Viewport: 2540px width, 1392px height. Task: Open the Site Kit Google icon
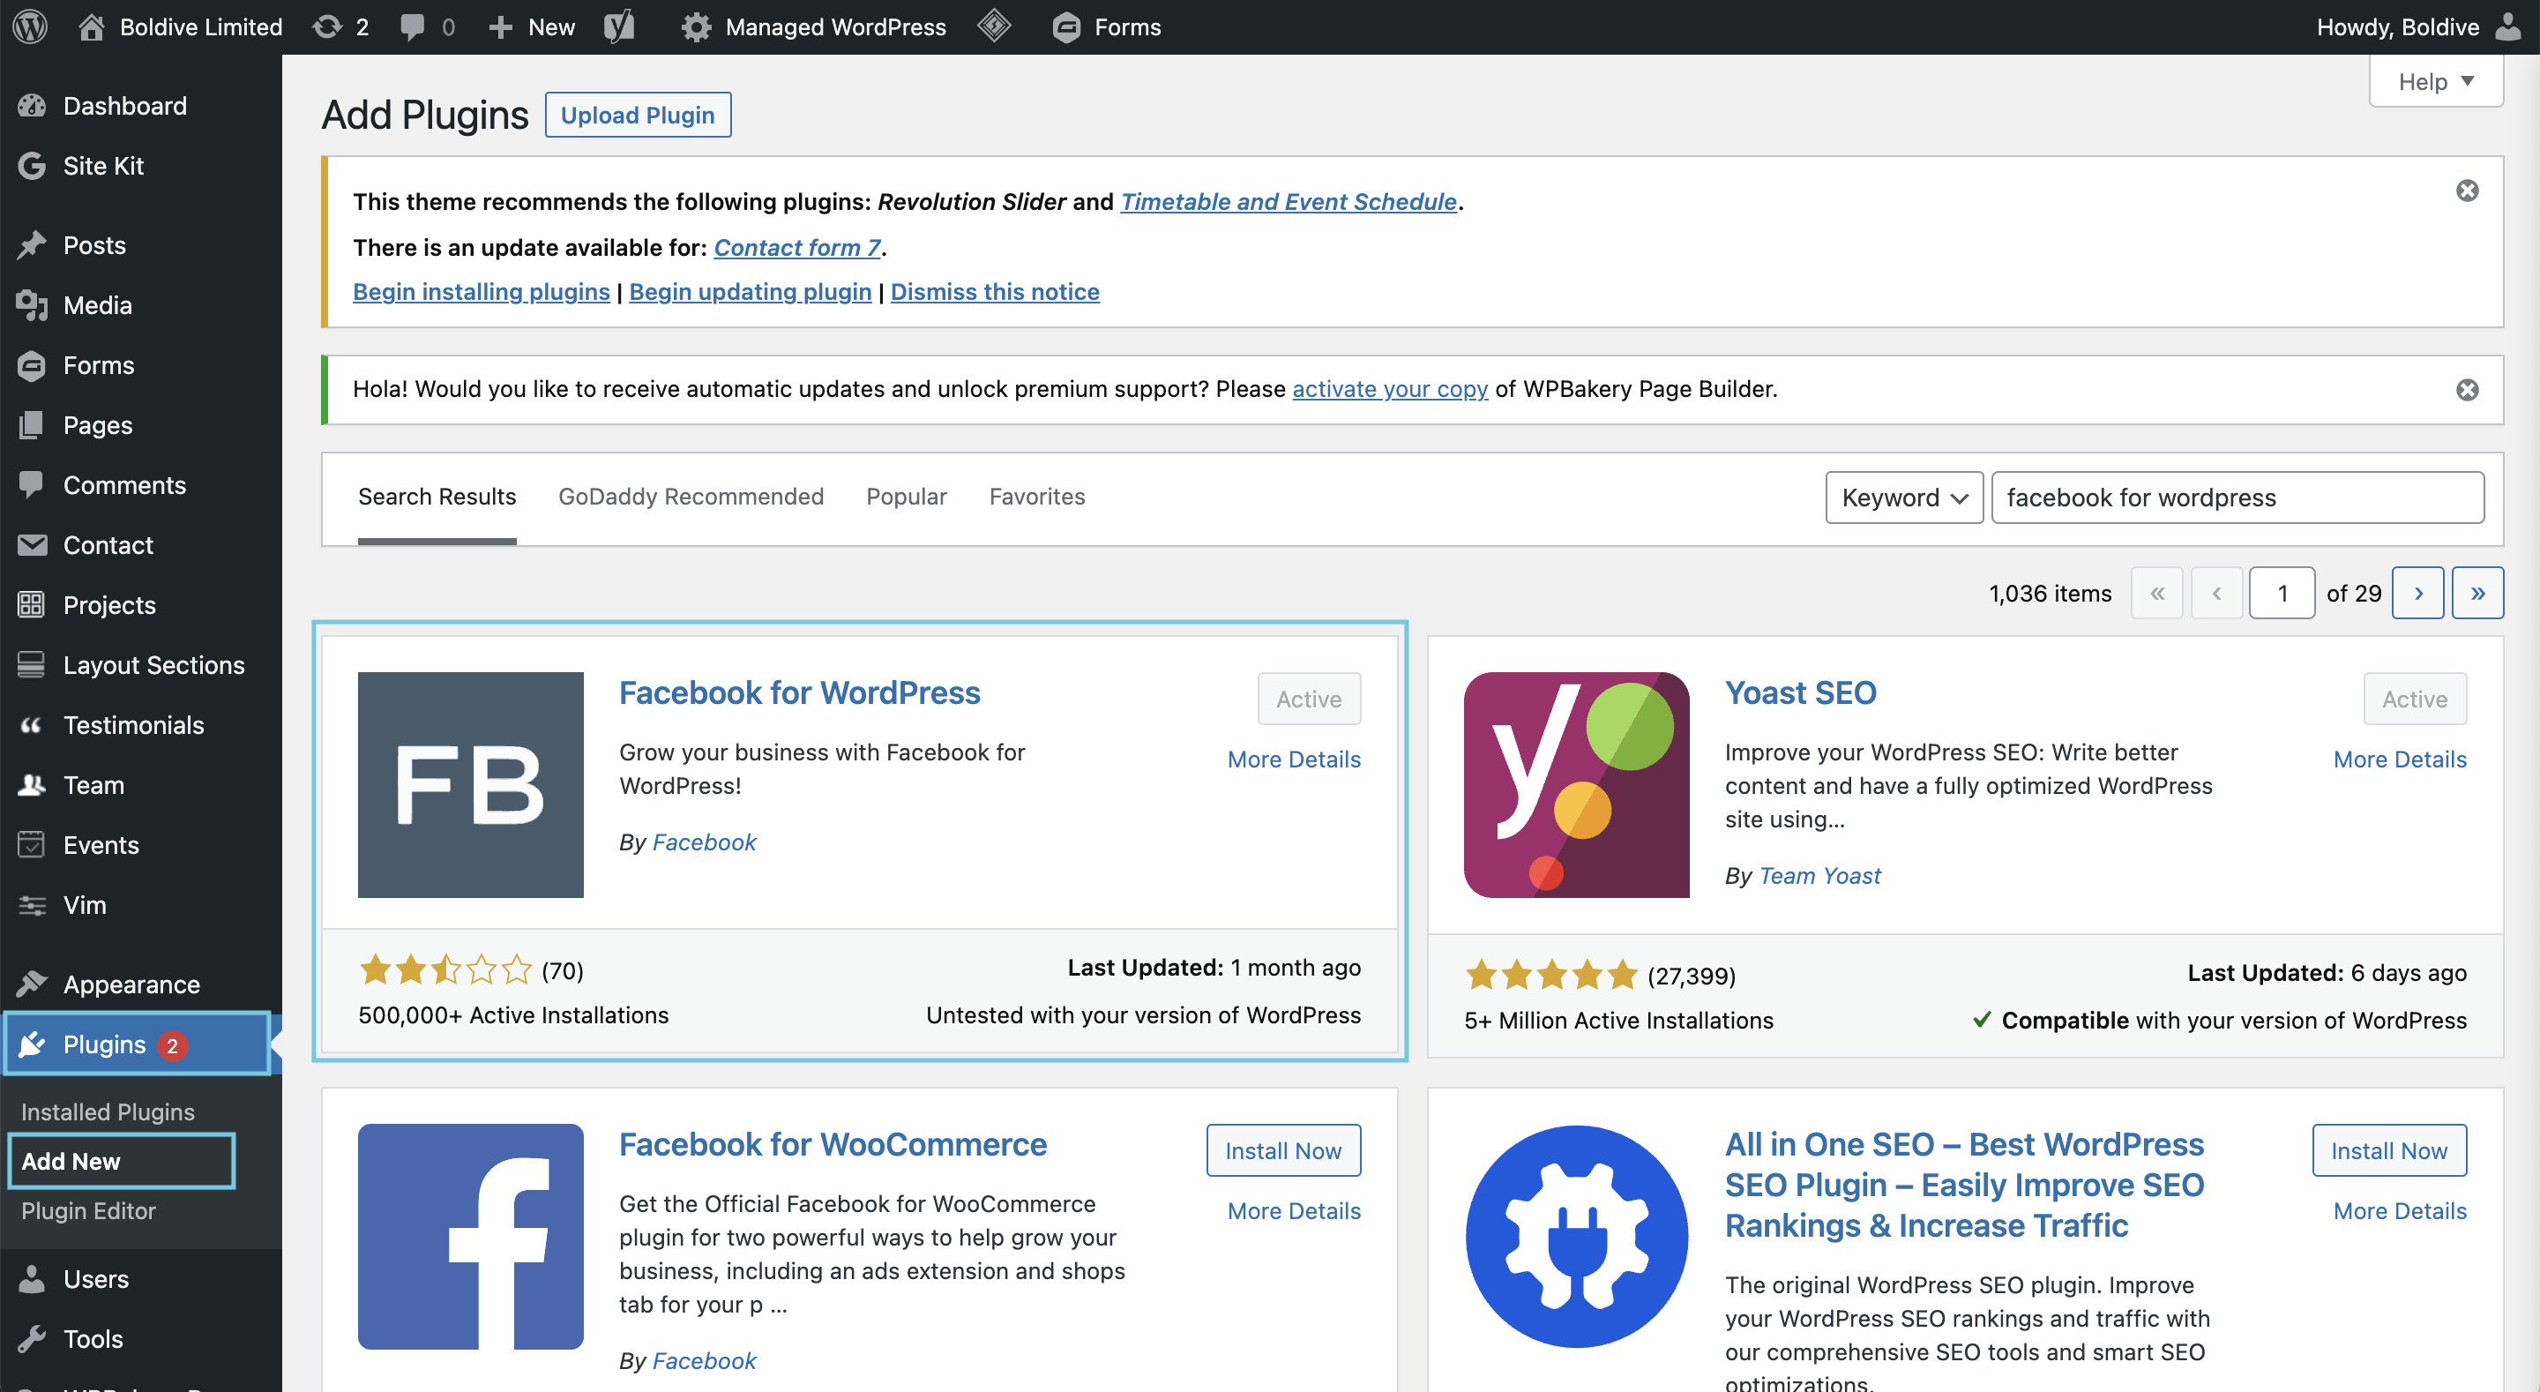point(32,166)
